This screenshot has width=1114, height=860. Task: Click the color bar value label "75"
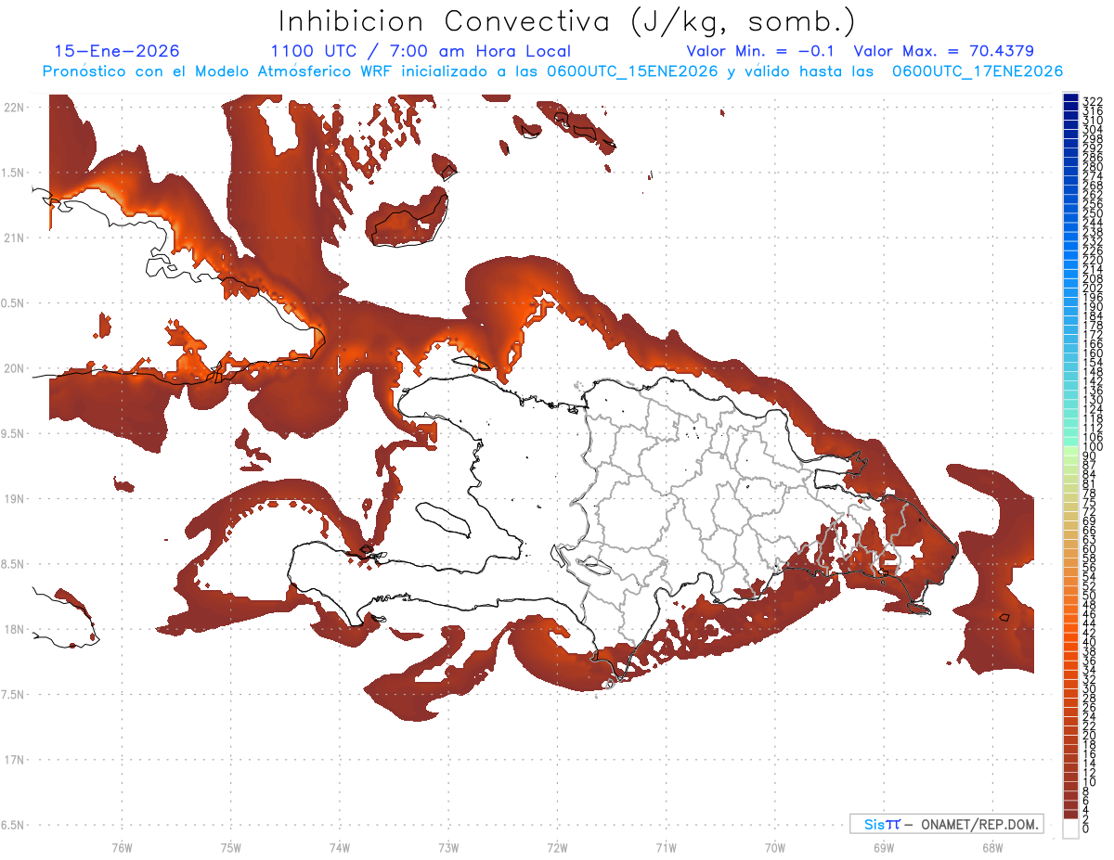[x=1090, y=502]
